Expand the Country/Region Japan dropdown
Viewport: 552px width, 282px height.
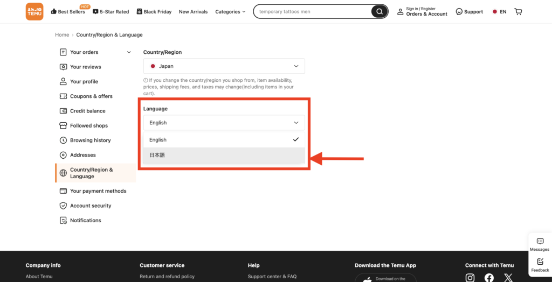(224, 66)
